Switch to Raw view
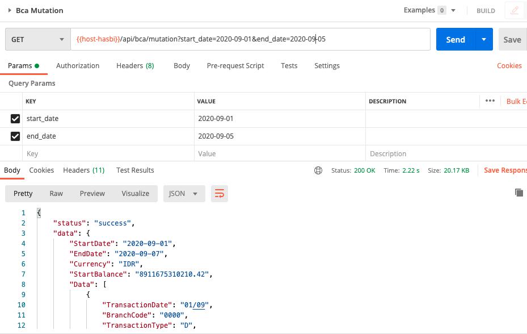527x334 pixels. pos(56,194)
